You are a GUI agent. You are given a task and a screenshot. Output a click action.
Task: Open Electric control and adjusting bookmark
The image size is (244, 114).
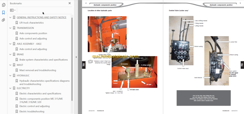pyautogui.click(x=35, y=106)
